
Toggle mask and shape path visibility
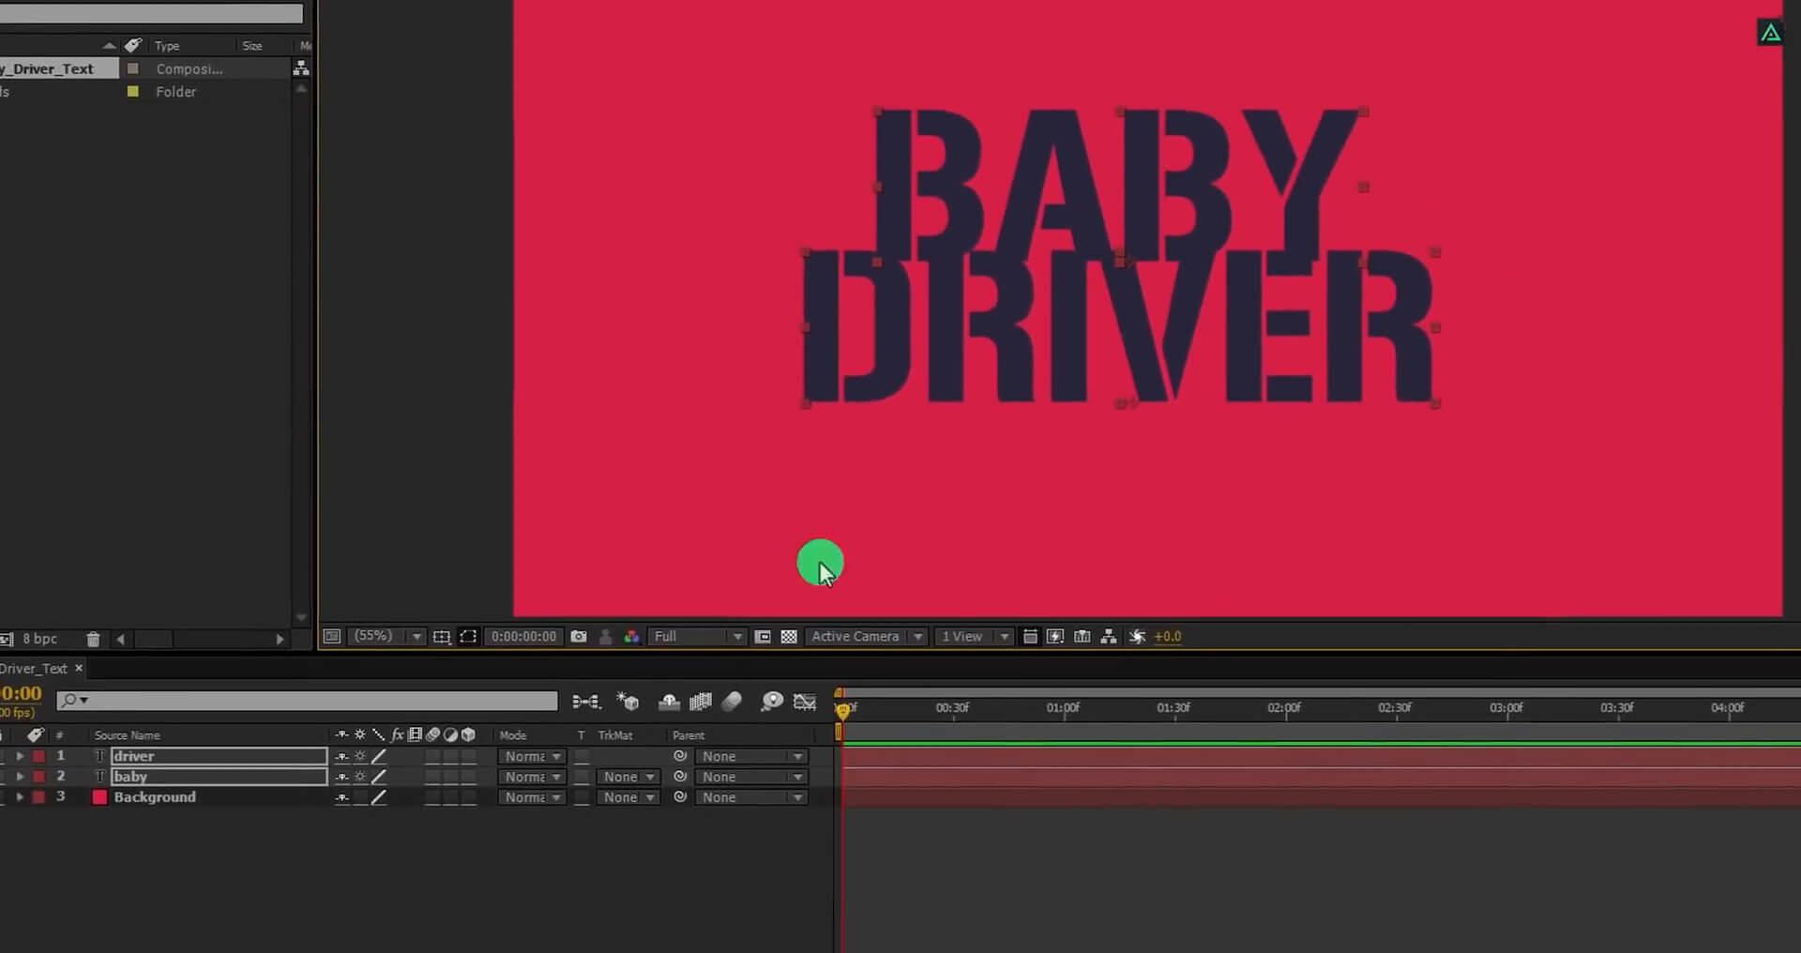468,637
